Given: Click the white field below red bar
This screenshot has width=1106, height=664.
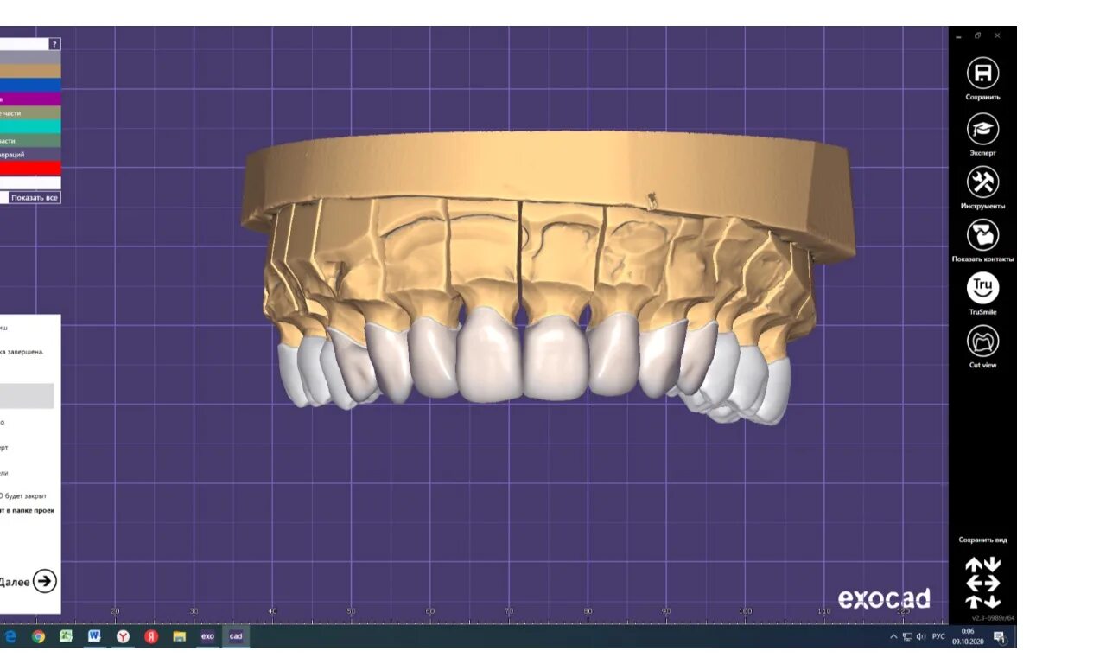Looking at the screenshot, I should pos(30,182).
